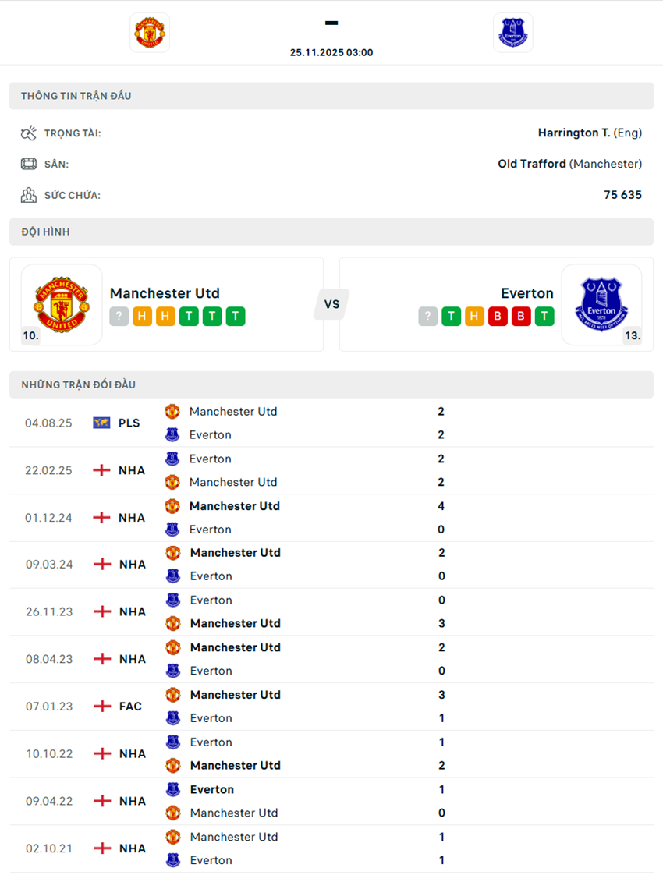Click the Manchester Utd badge in the 01.12.24 row
The height and width of the screenshot is (875, 663).
click(172, 505)
